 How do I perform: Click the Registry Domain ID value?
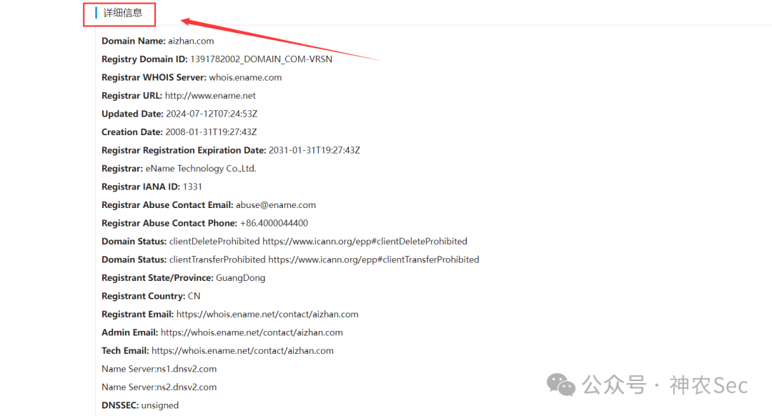pyautogui.click(x=261, y=59)
